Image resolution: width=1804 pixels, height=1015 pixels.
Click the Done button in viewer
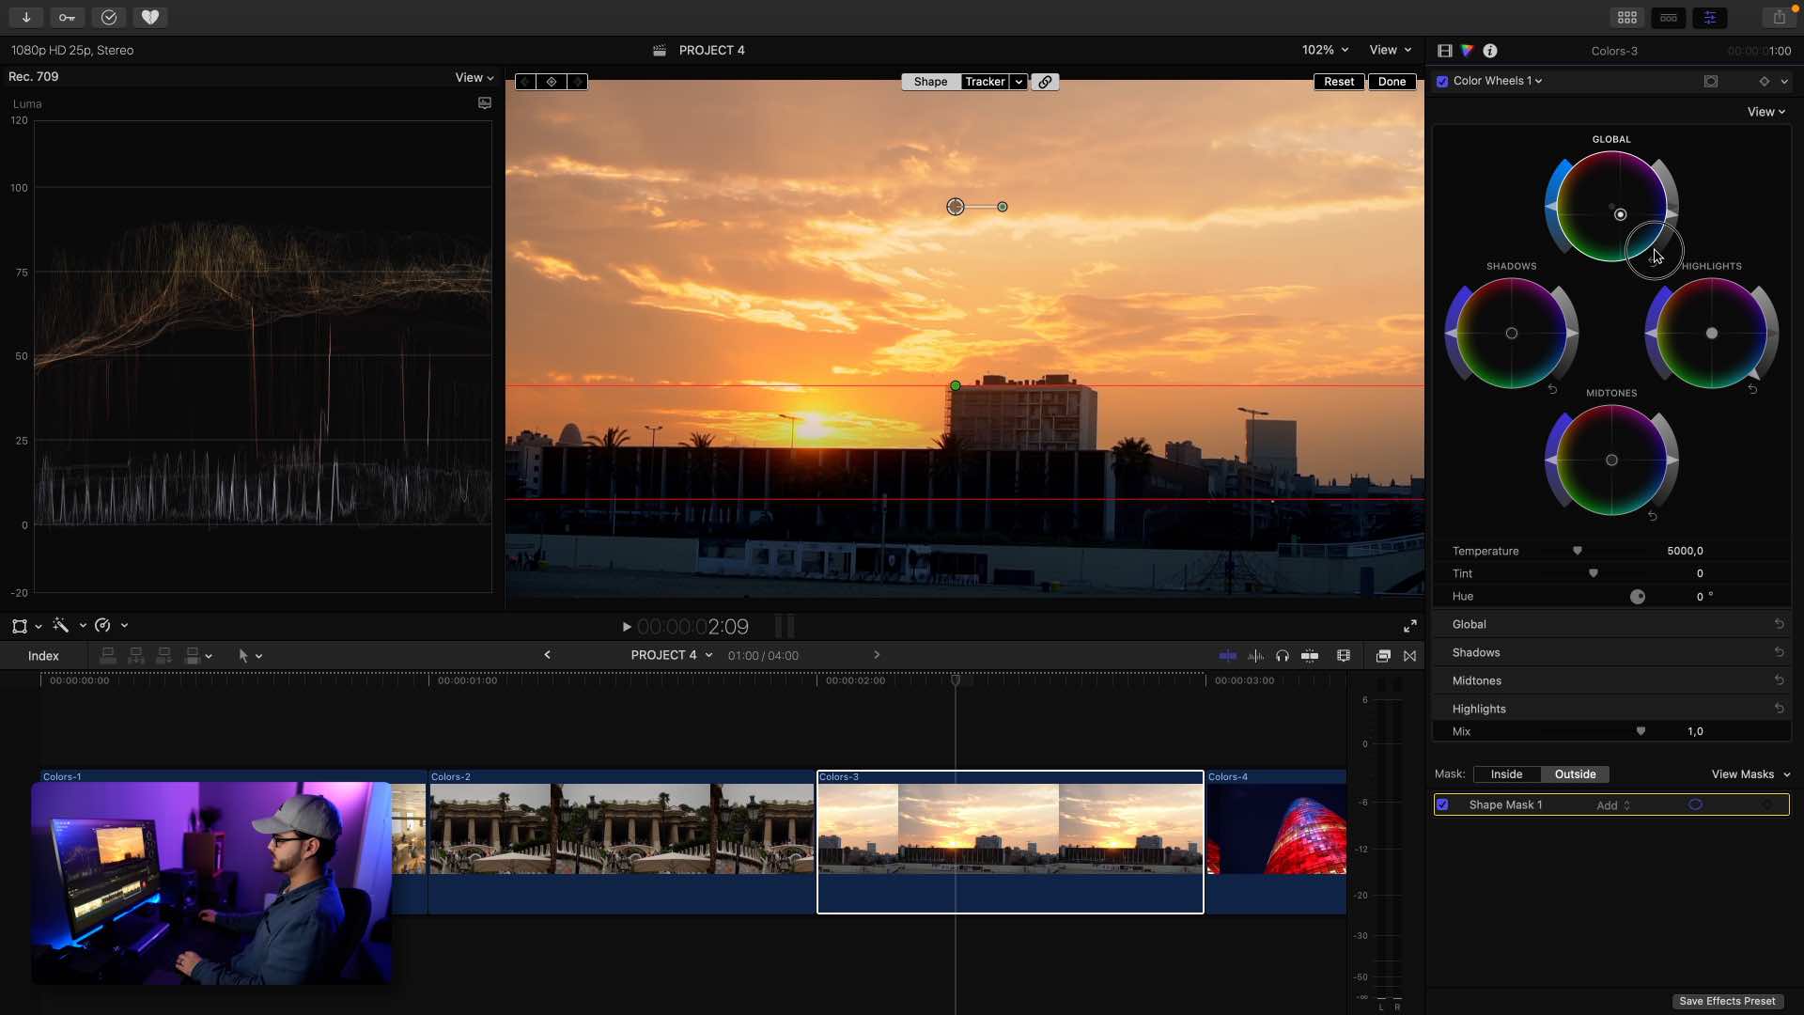pyautogui.click(x=1392, y=82)
